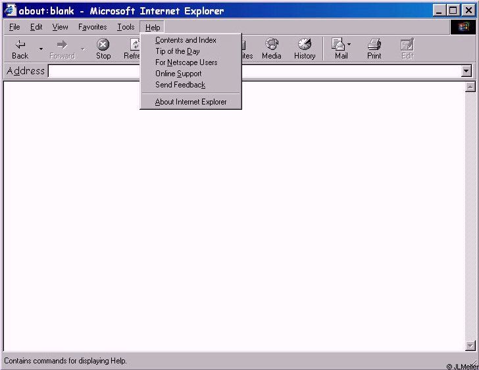
Task: Click the status bar Help description text
Action: tap(65, 361)
